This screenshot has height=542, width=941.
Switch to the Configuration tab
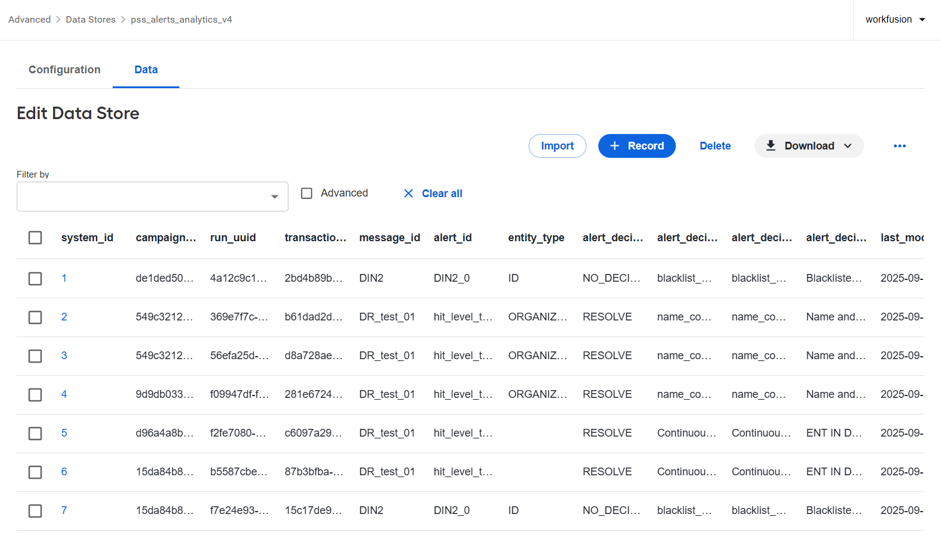pyautogui.click(x=64, y=70)
